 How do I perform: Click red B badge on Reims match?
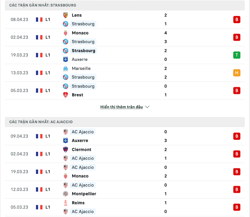point(237,207)
